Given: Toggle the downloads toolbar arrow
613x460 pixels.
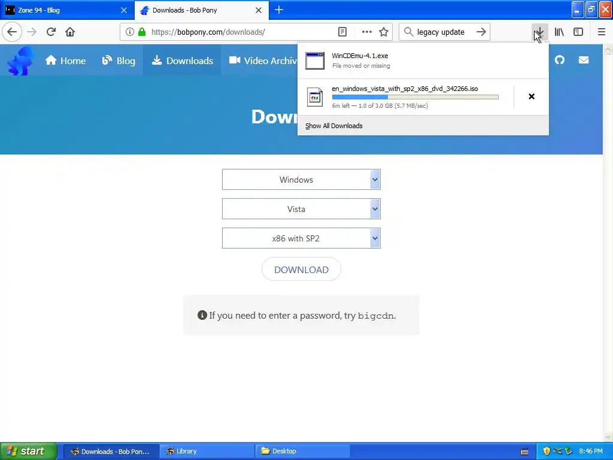Looking at the screenshot, I should pyautogui.click(x=539, y=32).
